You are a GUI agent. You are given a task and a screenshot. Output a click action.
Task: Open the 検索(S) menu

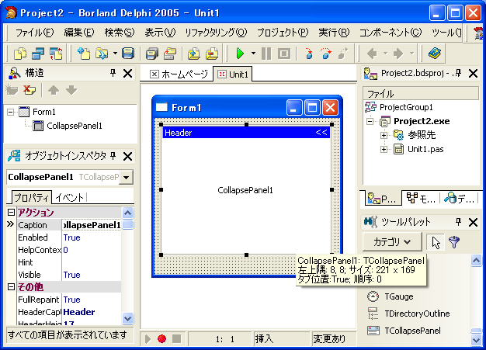[x=120, y=33]
